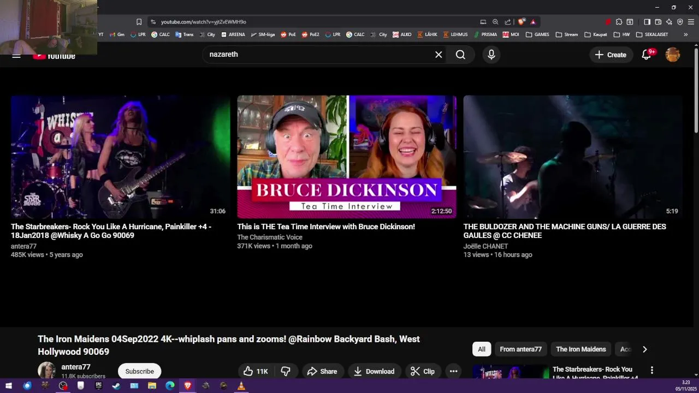Bookmark this page via address bar icon
Viewport: 699px width, 393px height.
[x=139, y=22]
